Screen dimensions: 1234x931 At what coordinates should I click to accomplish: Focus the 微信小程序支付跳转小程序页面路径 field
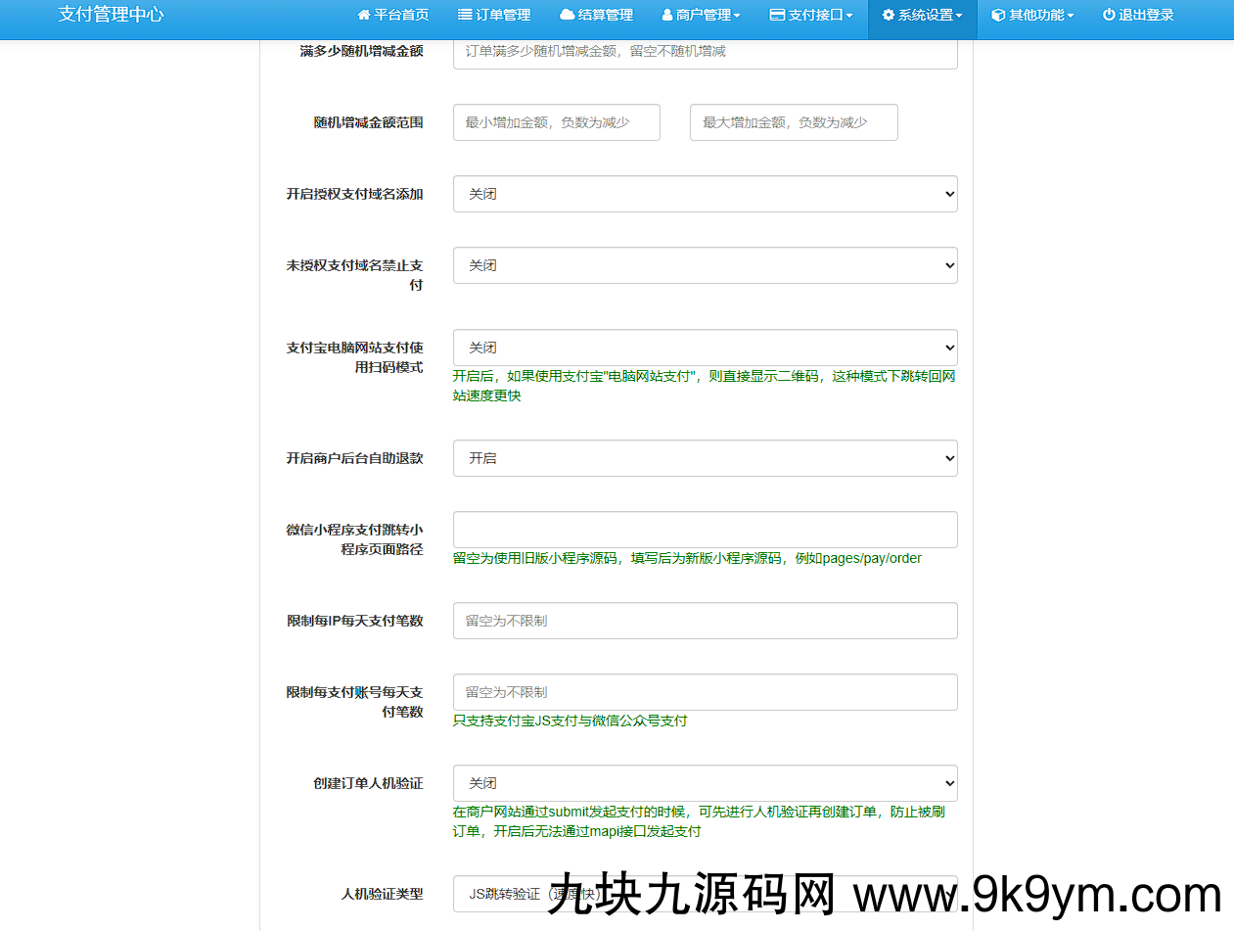click(x=705, y=530)
